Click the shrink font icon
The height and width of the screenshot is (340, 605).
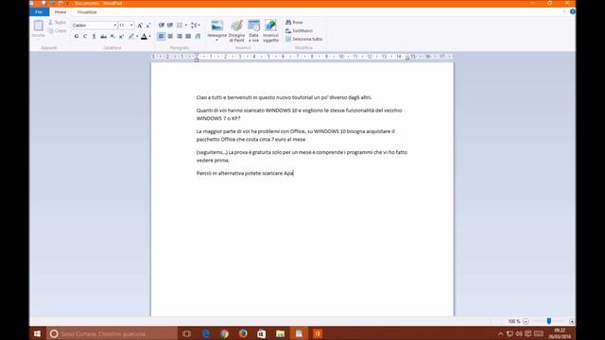(x=148, y=25)
